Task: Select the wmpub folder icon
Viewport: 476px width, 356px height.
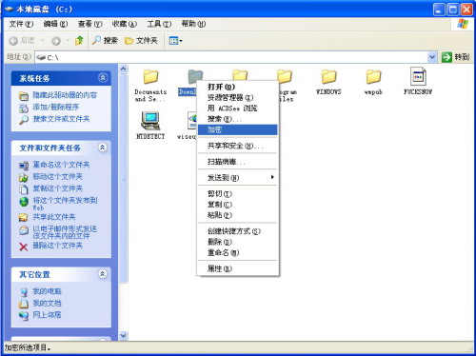Action: point(373,76)
